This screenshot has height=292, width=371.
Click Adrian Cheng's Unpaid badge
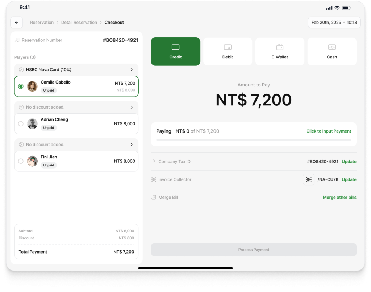click(49, 127)
